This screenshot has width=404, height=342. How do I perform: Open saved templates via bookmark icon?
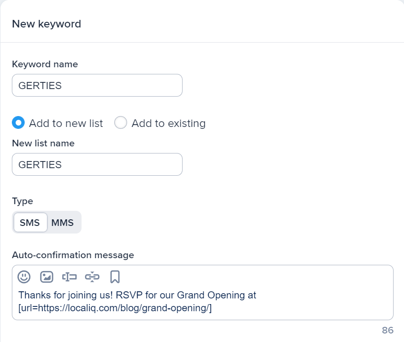[115, 277]
